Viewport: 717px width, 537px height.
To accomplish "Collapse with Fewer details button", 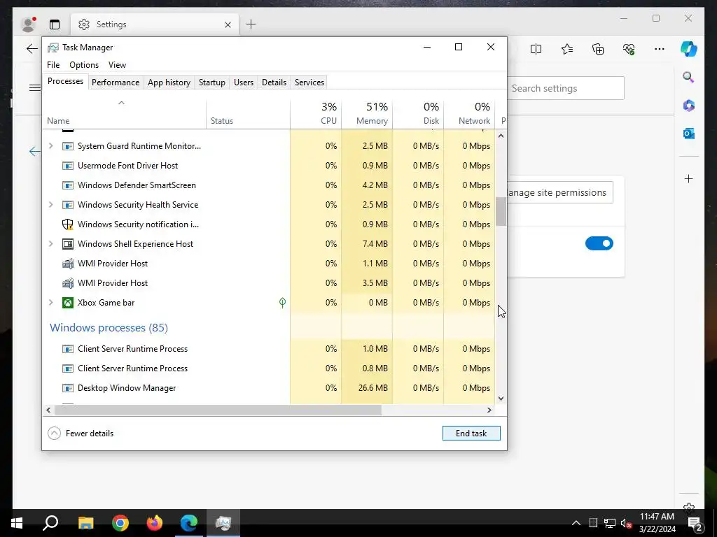I will 81,434.
